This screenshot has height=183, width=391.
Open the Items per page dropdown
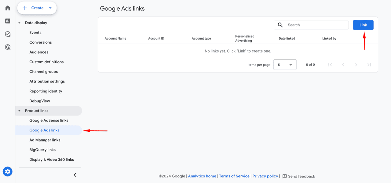285,65
